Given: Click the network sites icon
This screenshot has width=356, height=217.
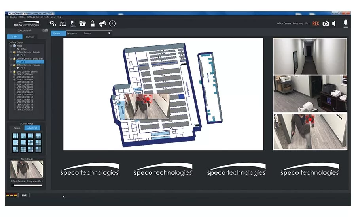Looking at the screenshot, I should pyautogui.click(x=62, y=24).
